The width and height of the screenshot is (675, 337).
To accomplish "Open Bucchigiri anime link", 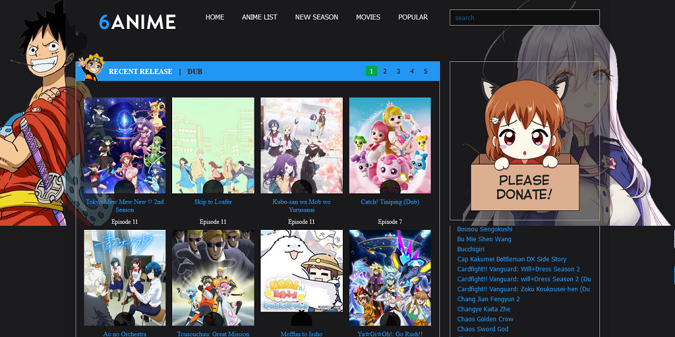I will pos(470,249).
